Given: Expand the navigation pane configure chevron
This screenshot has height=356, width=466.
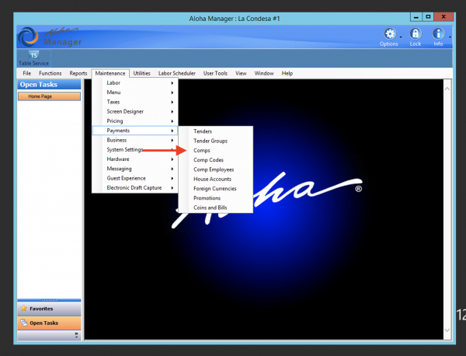Looking at the screenshot, I should coord(76,335).
